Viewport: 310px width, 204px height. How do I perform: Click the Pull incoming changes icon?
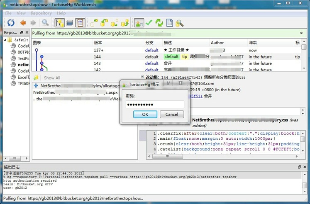(x=104, y=23)
